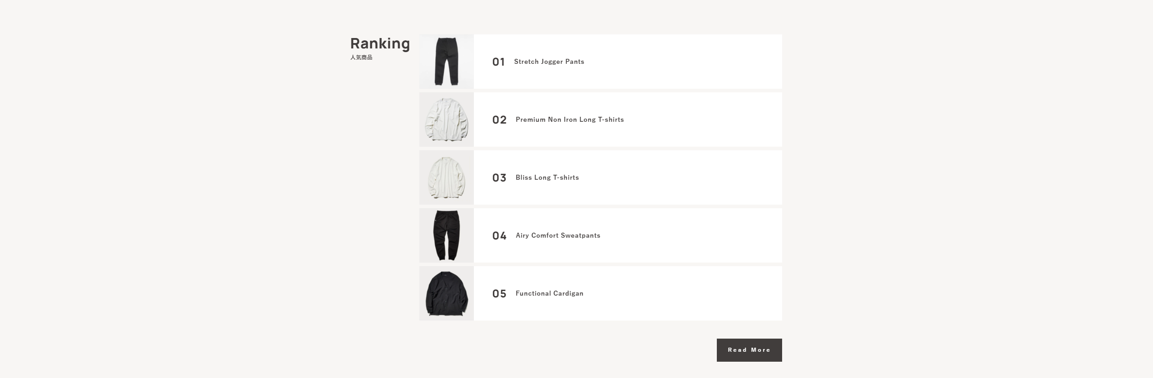Go to Premium Non Iron Long T-shirts
1153x378 pixels.
pos(569,120)
